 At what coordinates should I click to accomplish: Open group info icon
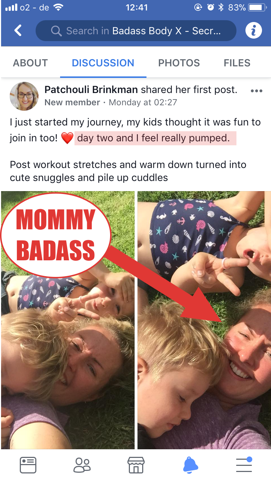click(x=253, y=31)
